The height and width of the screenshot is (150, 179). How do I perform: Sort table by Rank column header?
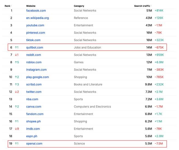point(7,6)
